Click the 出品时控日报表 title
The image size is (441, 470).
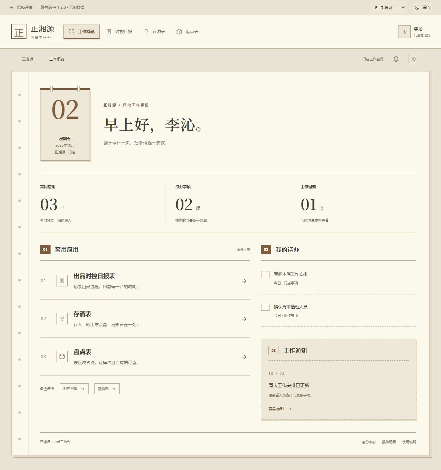pyautogui.click(x=94, y=276)
